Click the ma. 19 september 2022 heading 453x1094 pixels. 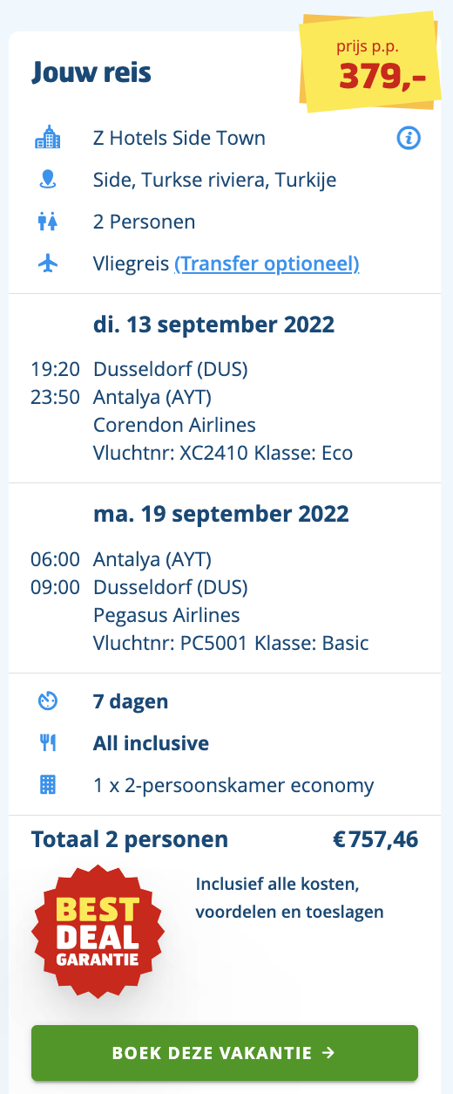221,514
